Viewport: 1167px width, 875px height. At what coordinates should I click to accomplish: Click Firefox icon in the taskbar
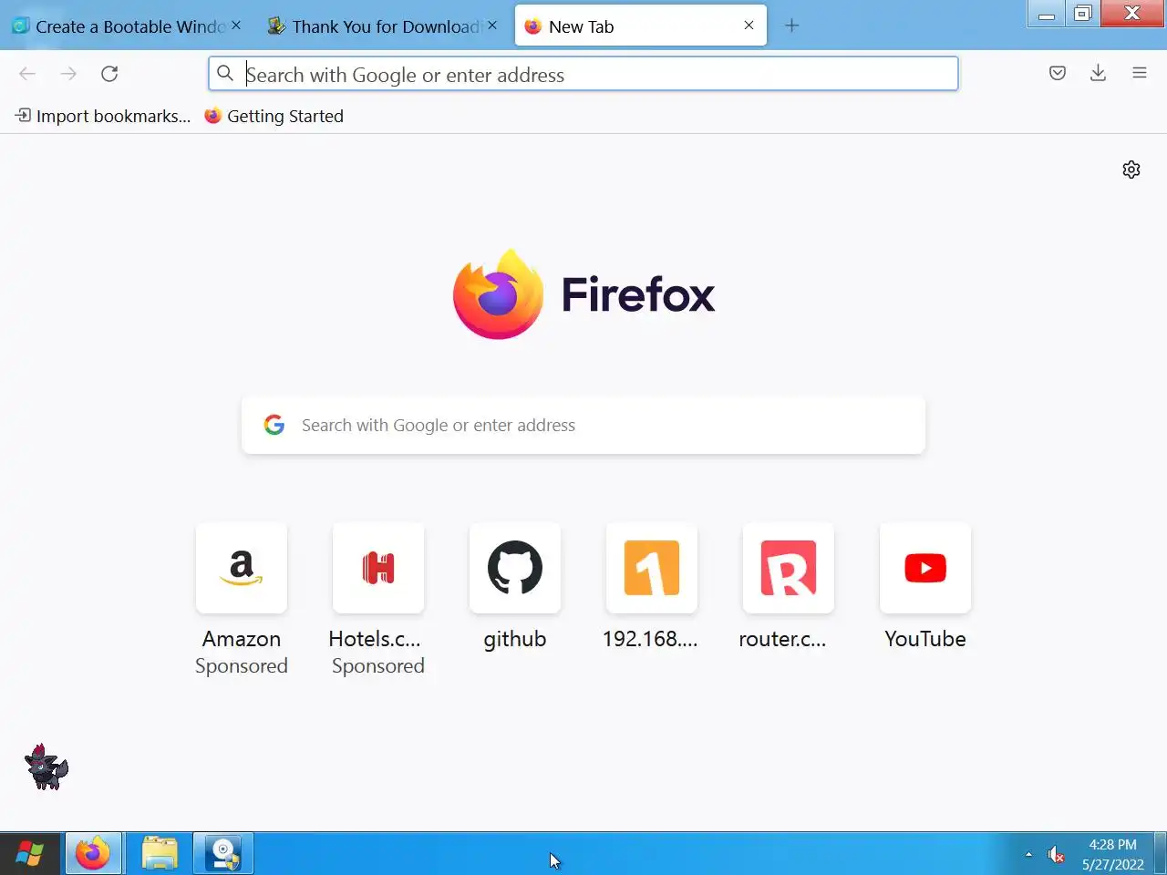click(92, 854)
